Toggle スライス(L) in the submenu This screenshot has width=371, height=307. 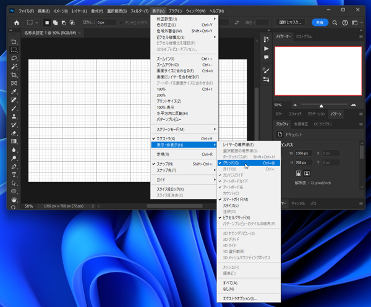point(249,206)
